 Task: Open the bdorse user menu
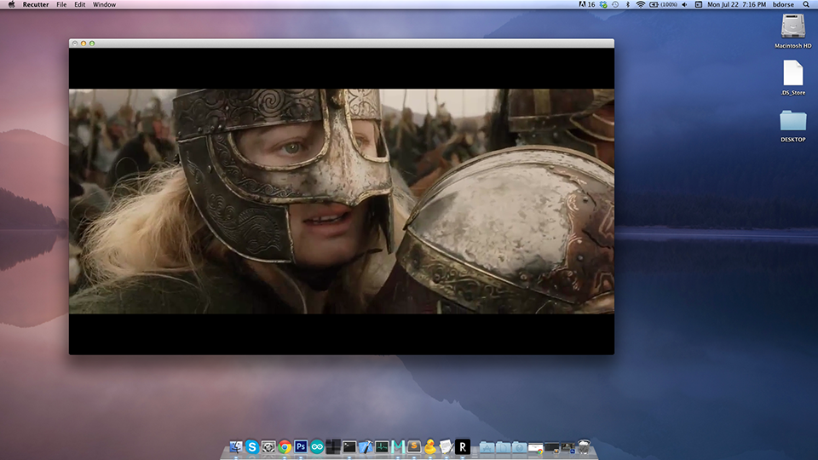pos(783,4)
